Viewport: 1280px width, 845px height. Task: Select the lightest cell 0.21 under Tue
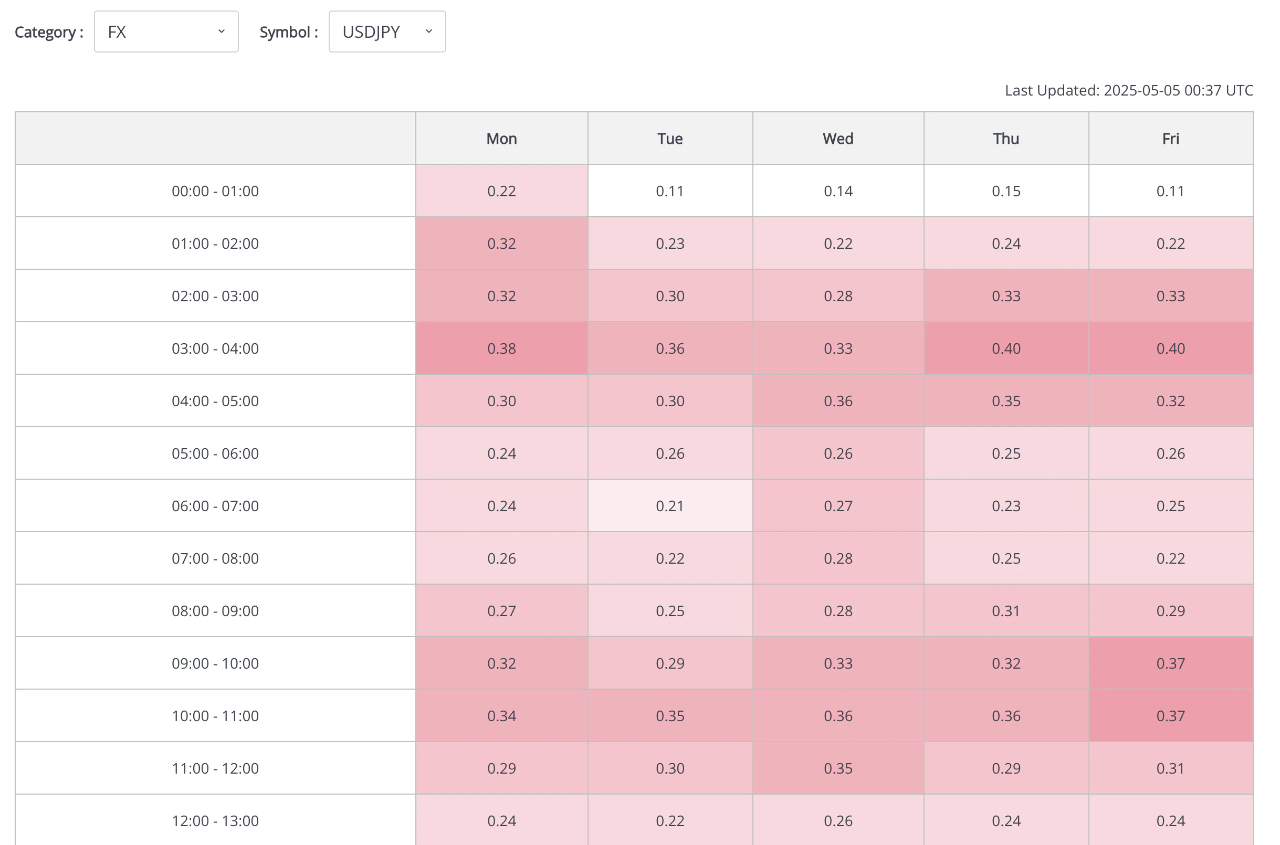pos(669,505)
